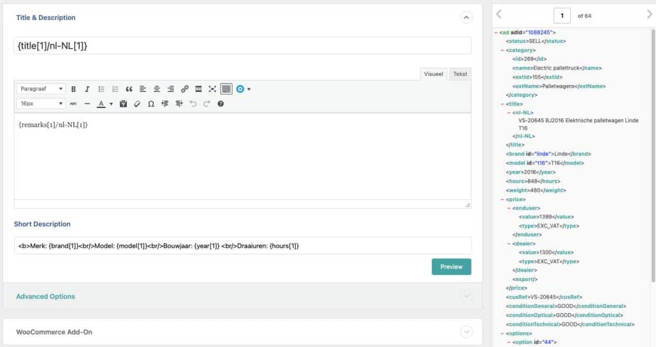Click inside the description editor body
This screenshot has height=347, width=656.
click(243, 156)
